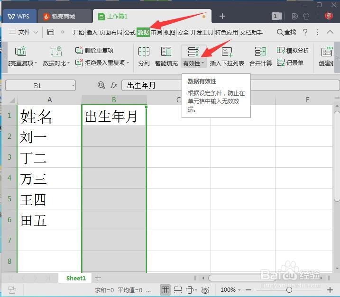Open the three-dot more options menu
Screen dimensions: 340x297
coord(318,32)
